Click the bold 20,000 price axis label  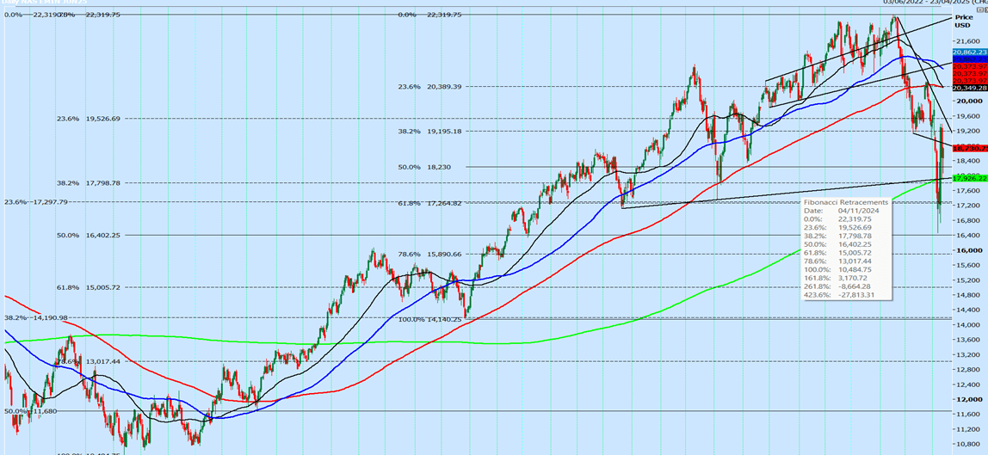[x=967, y=101]
